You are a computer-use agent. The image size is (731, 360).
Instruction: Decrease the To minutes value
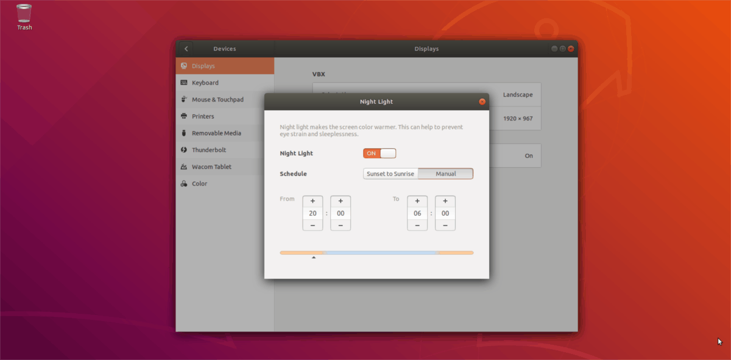tap(445, 225)
